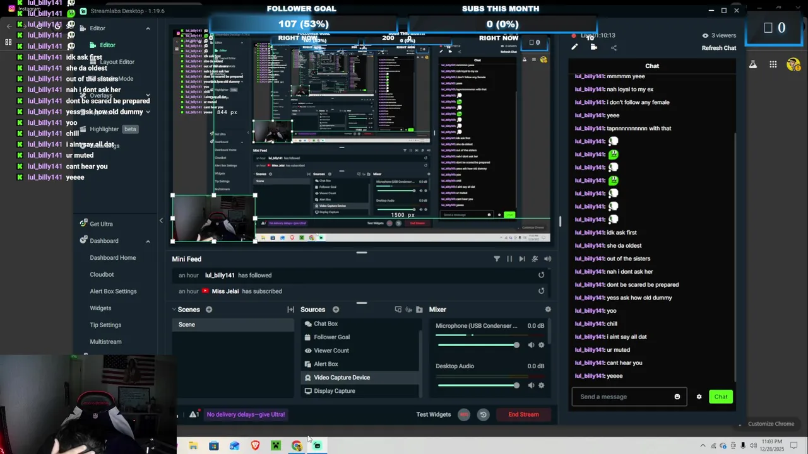The image size is (808, 454).
Task: Open Desktop Audio settings gear
Action: coord(541,385)
